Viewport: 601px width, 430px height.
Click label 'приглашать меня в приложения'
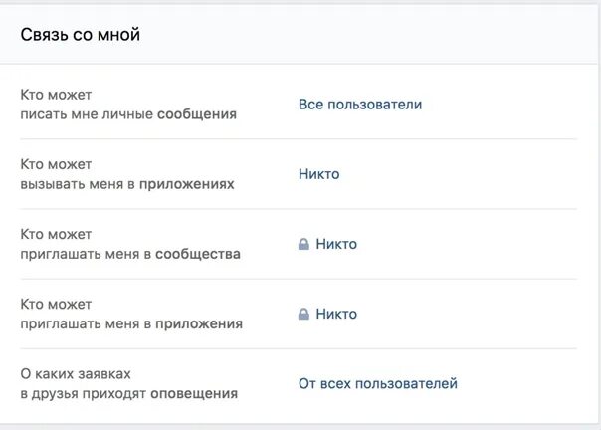tap(131, 323)
